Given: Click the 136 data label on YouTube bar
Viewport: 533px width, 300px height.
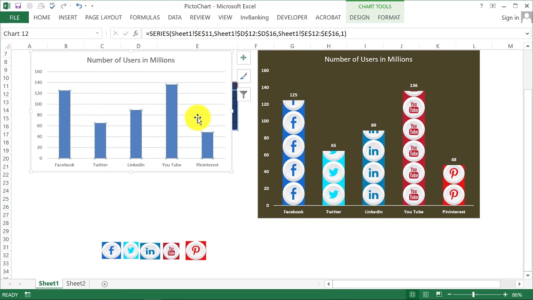Looking at the screenshot, I should (413, 85).
